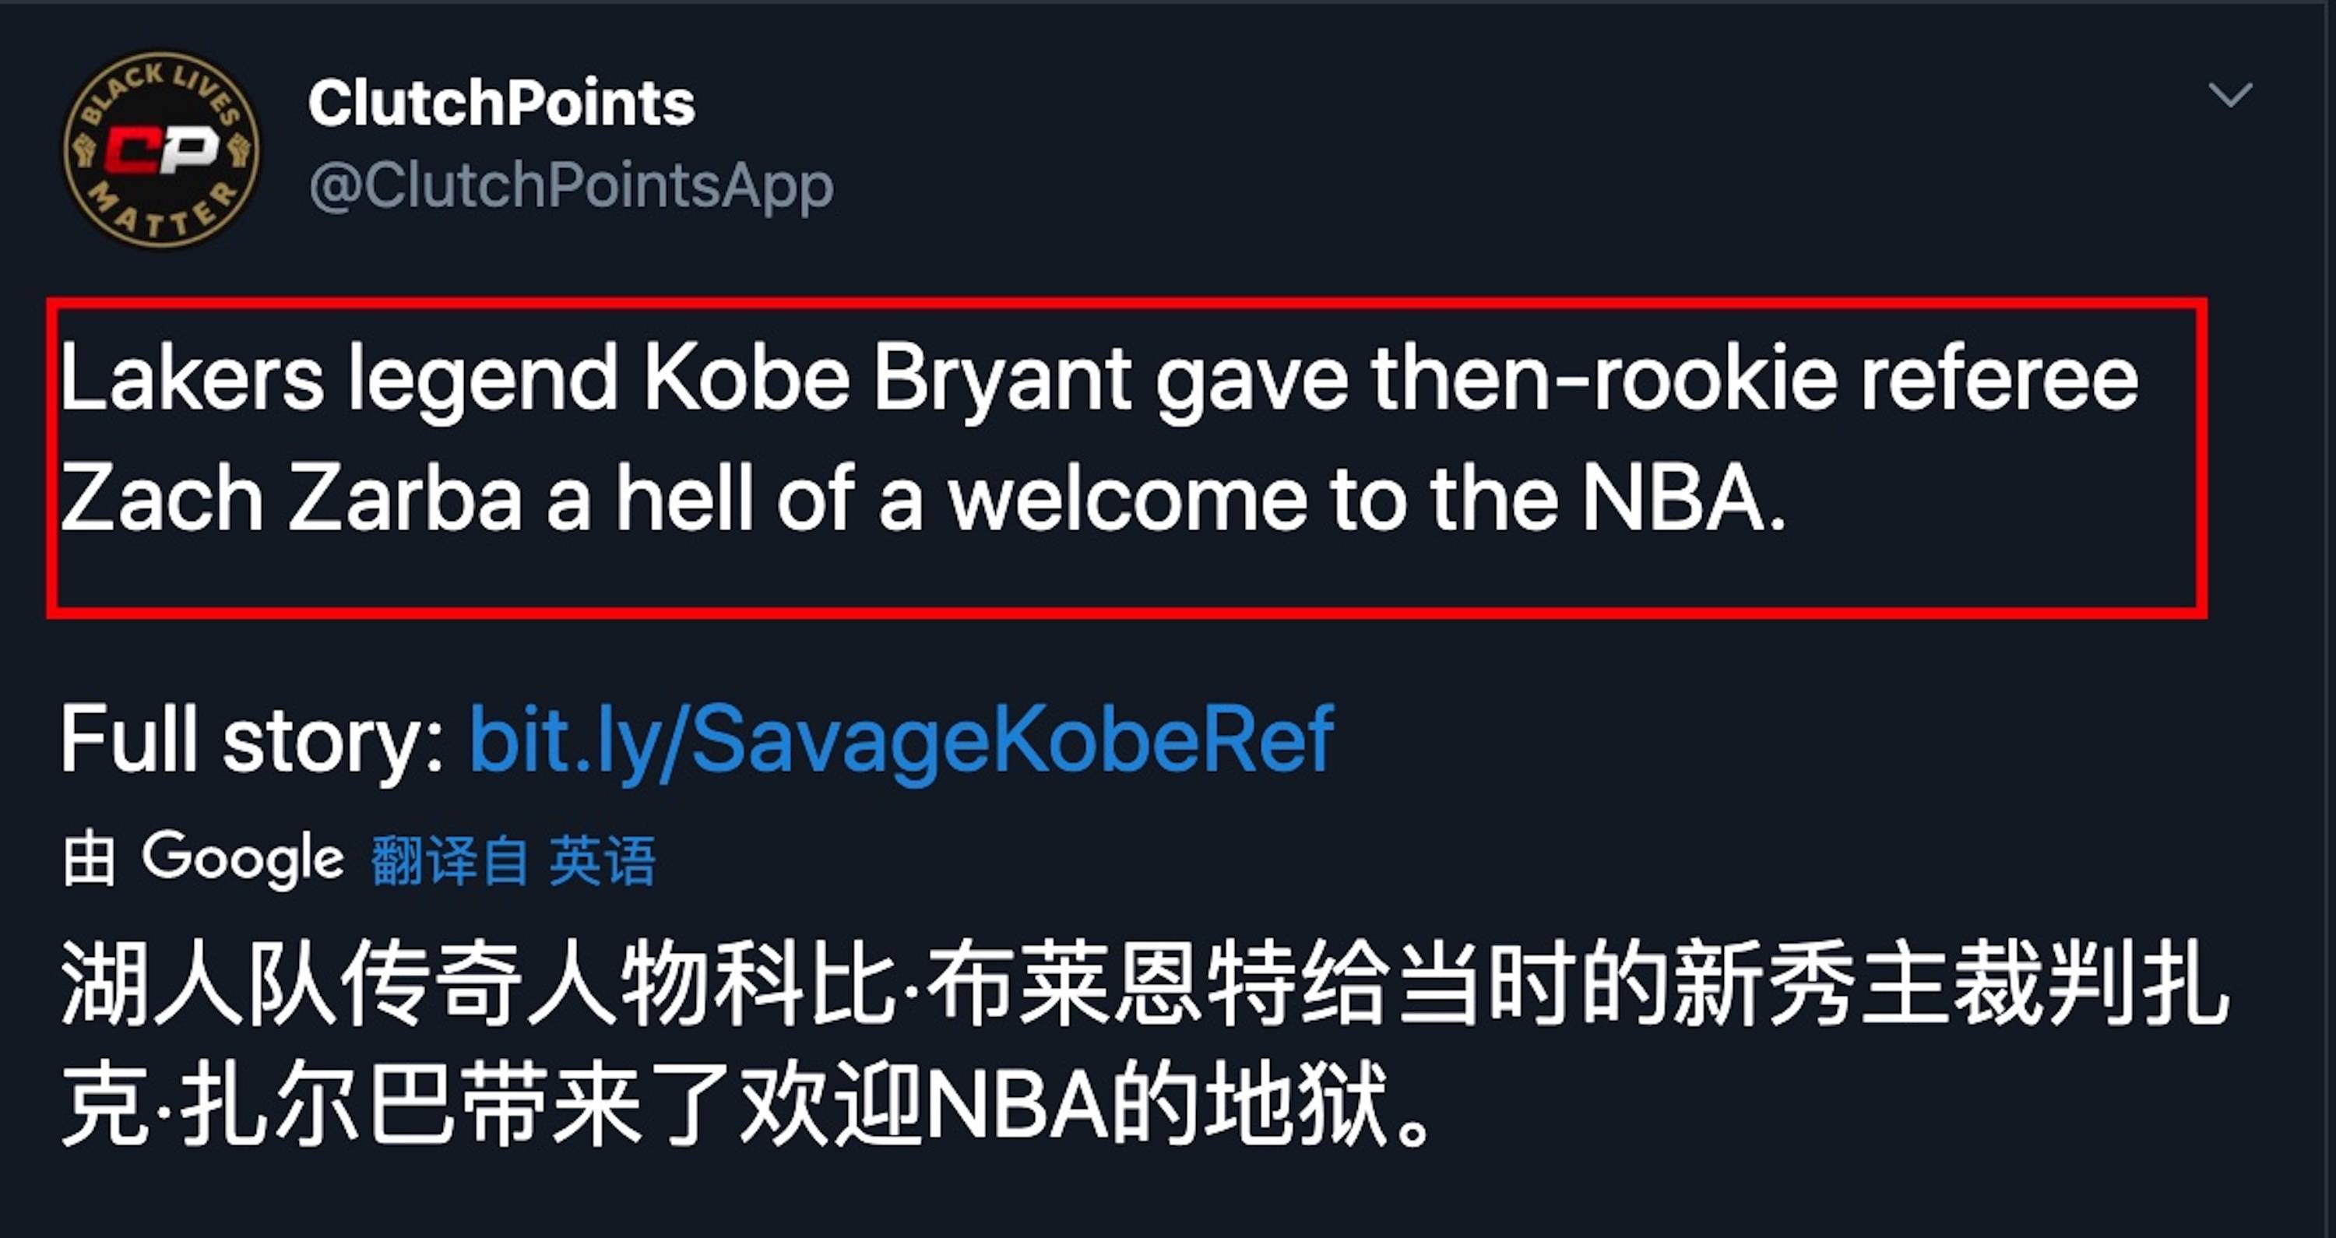Click the Google logo in translation credit
Screen dimensions: 2336x1238
(243, 858)
